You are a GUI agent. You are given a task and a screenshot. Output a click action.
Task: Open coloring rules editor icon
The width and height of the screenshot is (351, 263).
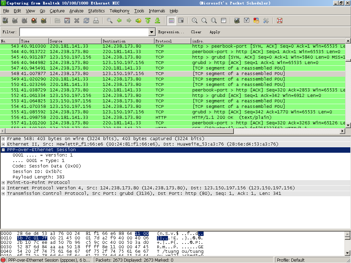coord(256,21)
